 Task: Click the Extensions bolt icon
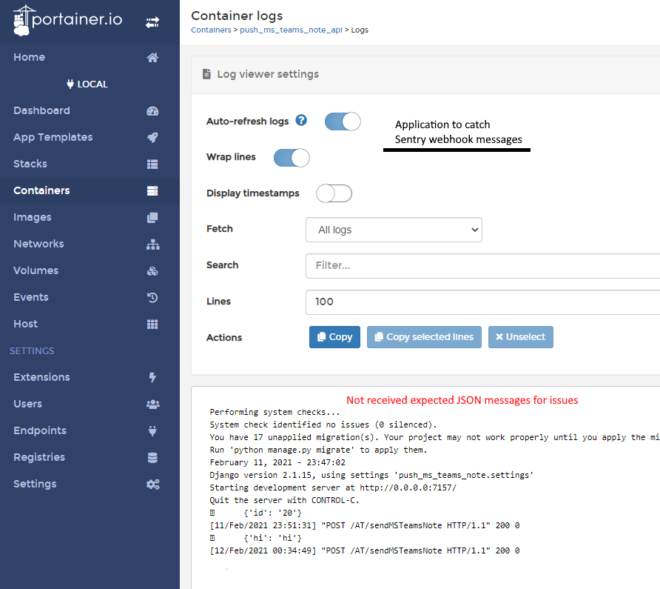(x=152, y=377)
